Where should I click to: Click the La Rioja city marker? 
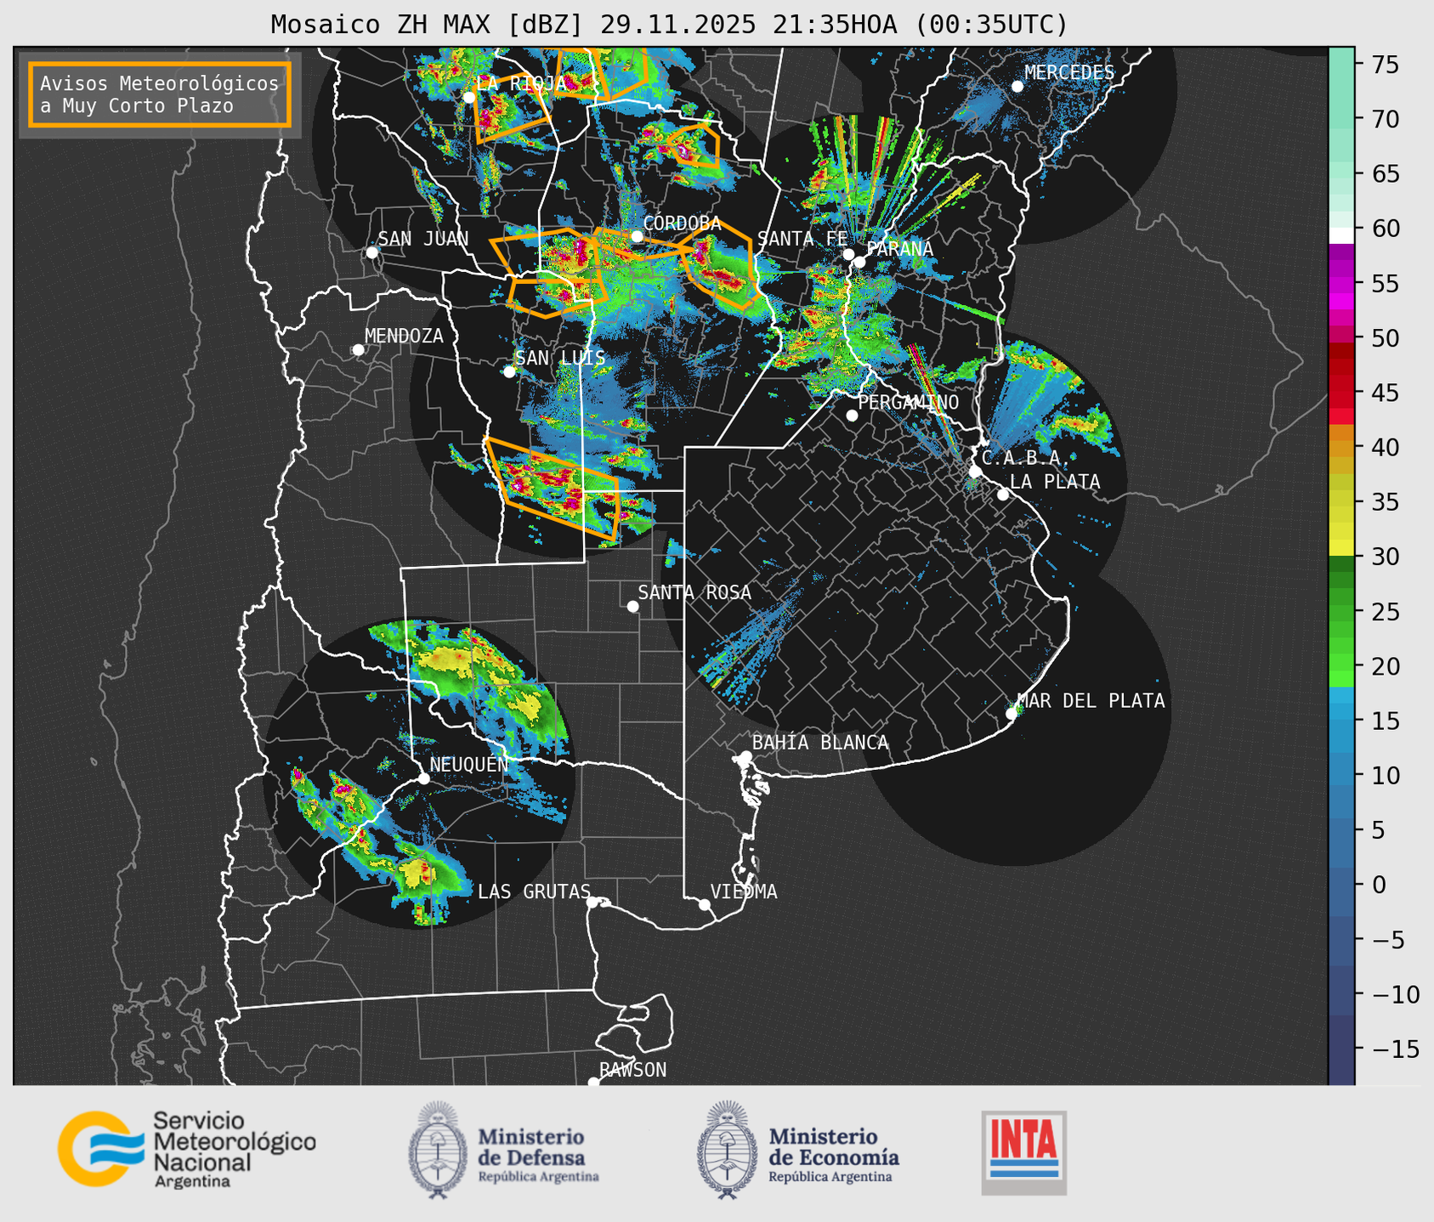[468, 97]
